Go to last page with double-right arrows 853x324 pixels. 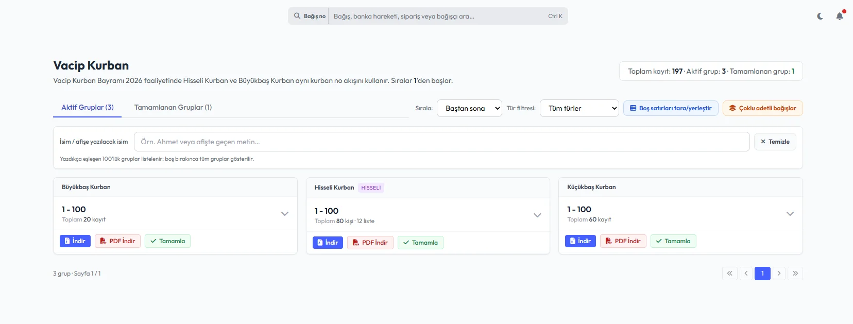795,274
